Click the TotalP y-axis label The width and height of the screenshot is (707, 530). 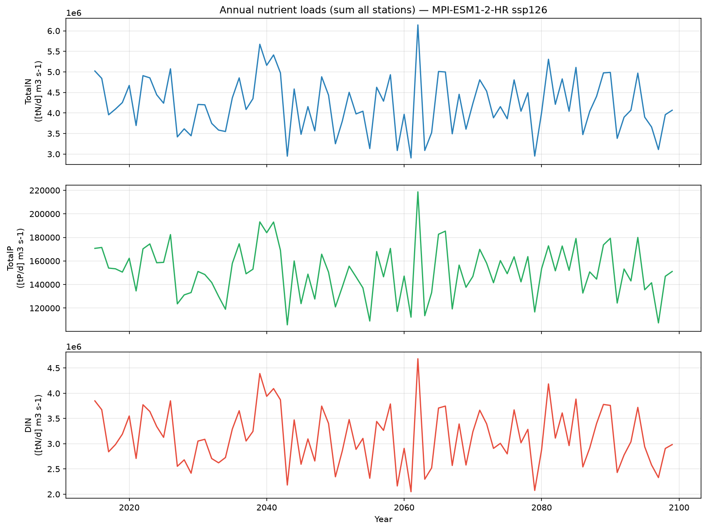(x=15, y=258)
